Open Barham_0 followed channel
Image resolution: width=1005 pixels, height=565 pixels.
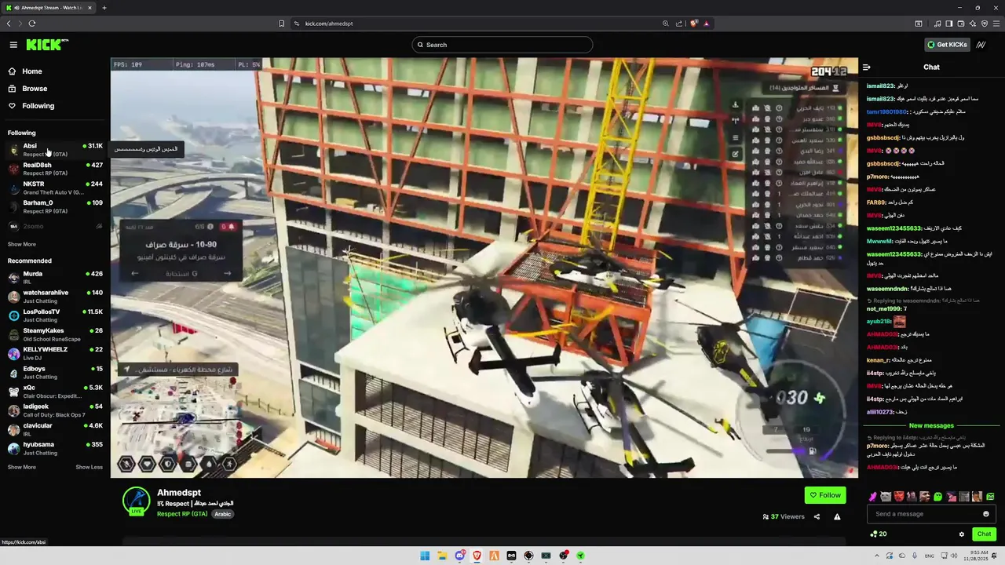point(55,206)
